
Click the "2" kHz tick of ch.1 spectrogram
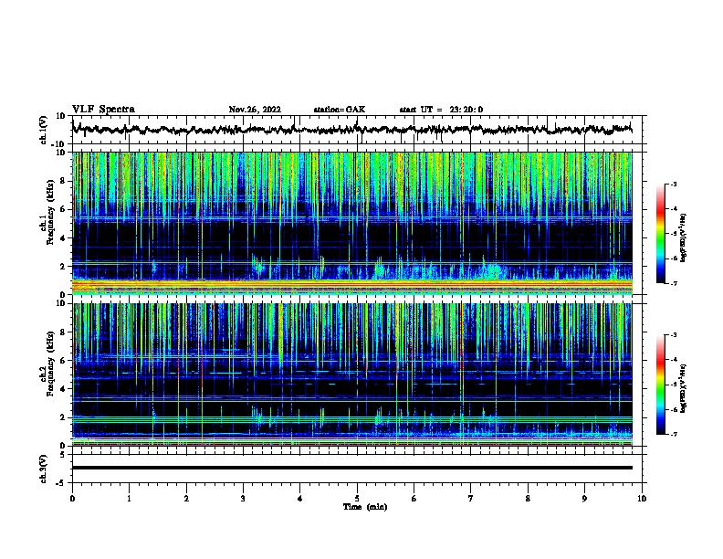click(63, 267)
